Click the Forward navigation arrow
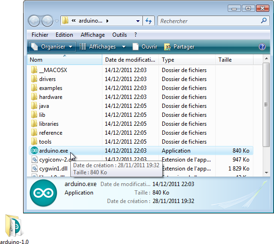 click(47, 21)
